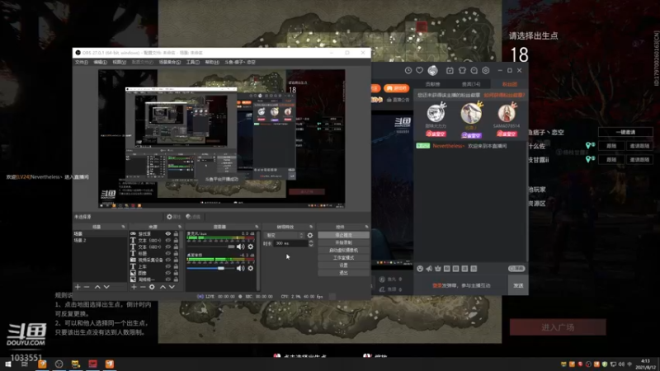Pop out the 混音器 dock panel
The image size is (660, 371).
coord(257,228)
